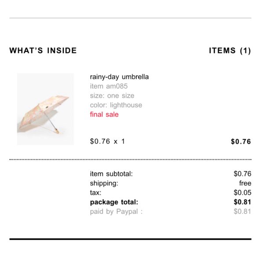Click the free shipping value
This screenshot has width=264, height=264.
245,183
